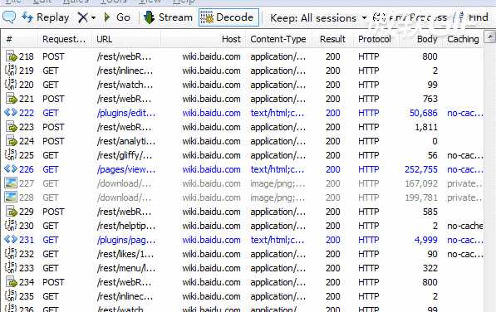Click the image icon of session 228

(x=11, y=197)
